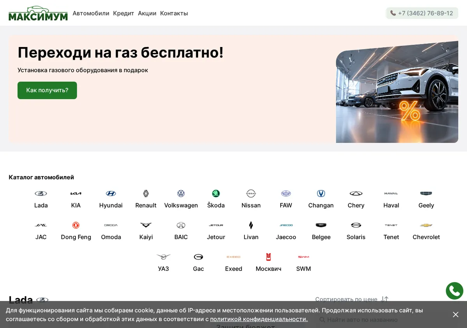Click the Как получить? button
467x328 pixels.
(47, 90)
